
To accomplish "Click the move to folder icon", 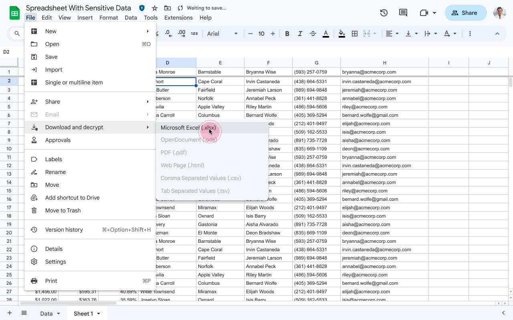I will tap(168, 8).
